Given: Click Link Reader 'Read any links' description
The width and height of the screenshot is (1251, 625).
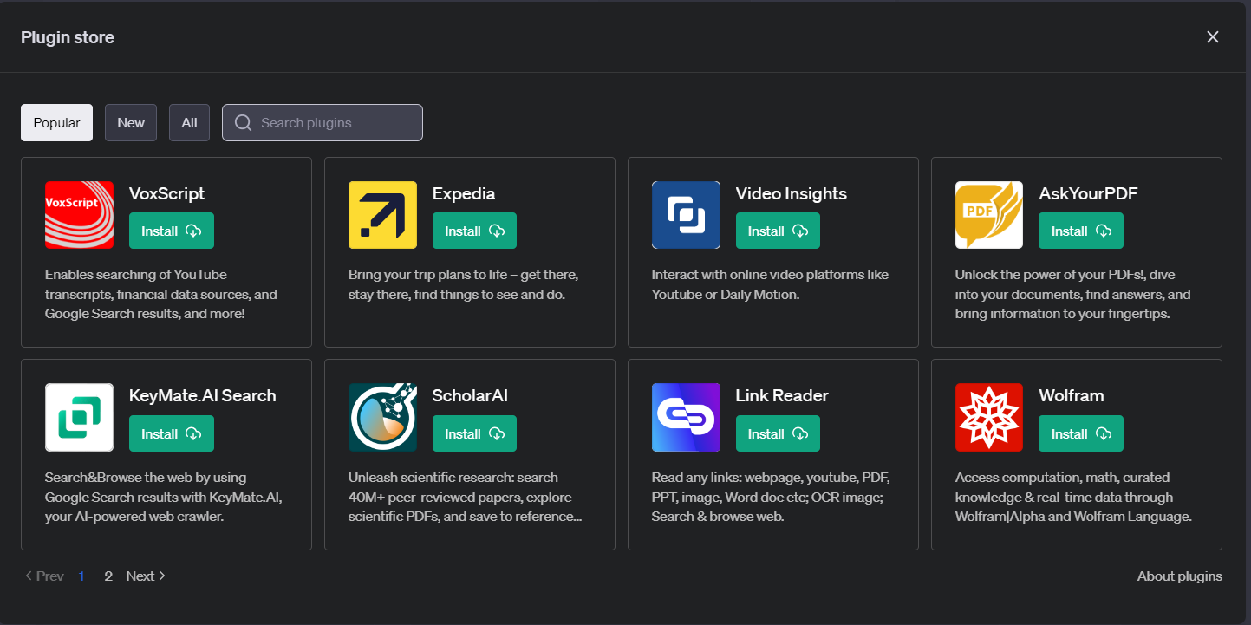Looking at the screenshot, I should pyautogui.click(x=771, y=497).
